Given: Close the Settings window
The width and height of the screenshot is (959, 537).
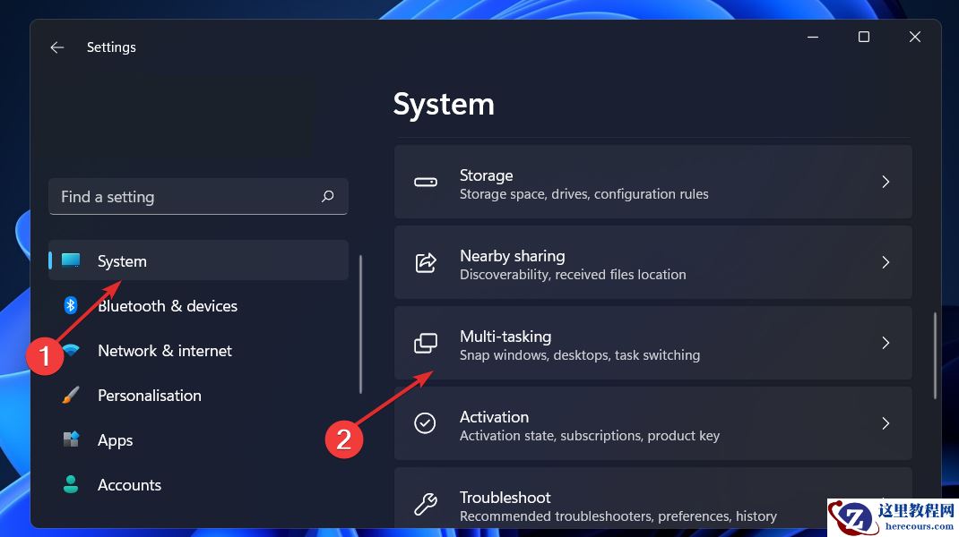Looking at the screenshot, I should tap(915, 37).
